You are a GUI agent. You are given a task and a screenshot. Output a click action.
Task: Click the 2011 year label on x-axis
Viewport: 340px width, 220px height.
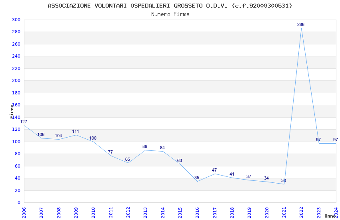pos(110,212)
